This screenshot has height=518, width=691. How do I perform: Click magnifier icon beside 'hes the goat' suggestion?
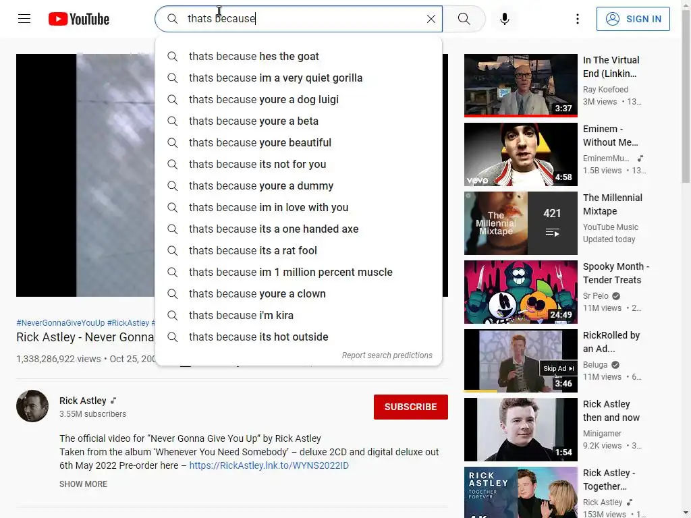coord(173,57)
